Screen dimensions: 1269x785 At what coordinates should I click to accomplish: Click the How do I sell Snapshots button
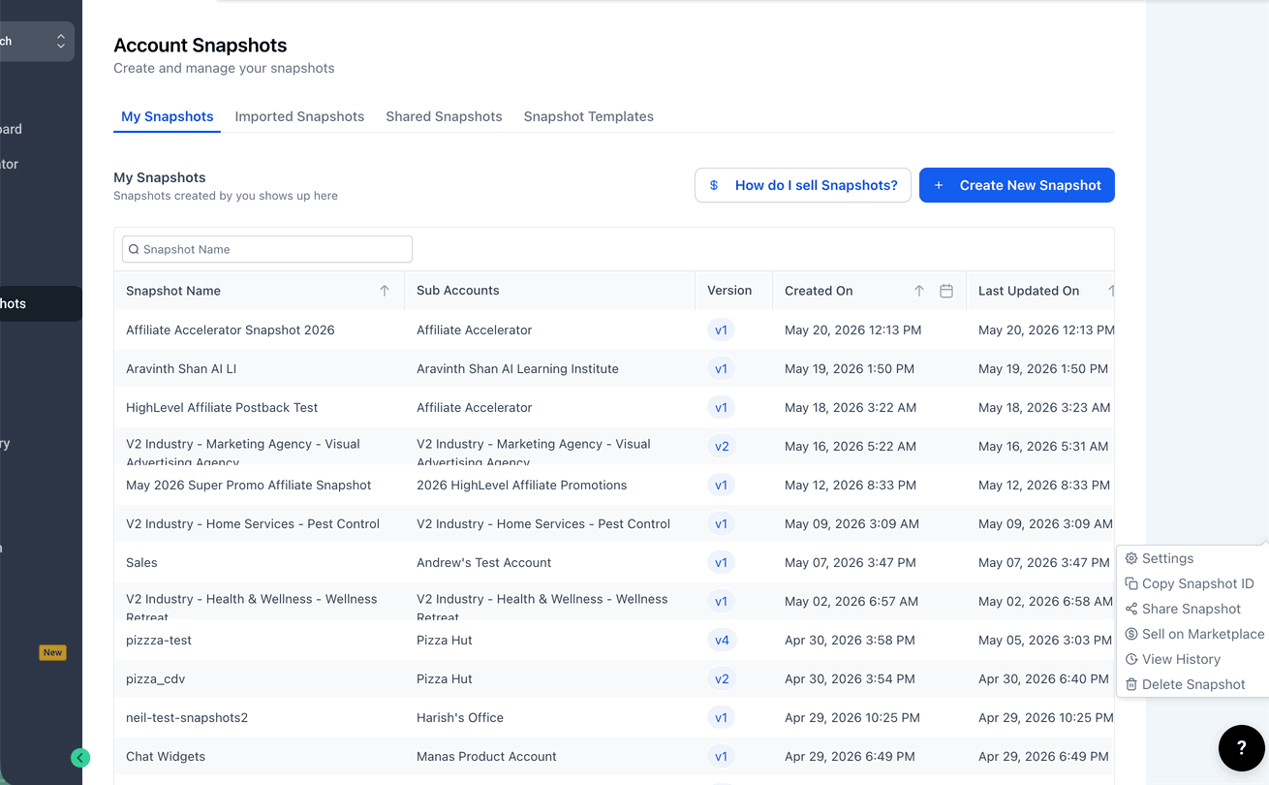coord(803,185)
